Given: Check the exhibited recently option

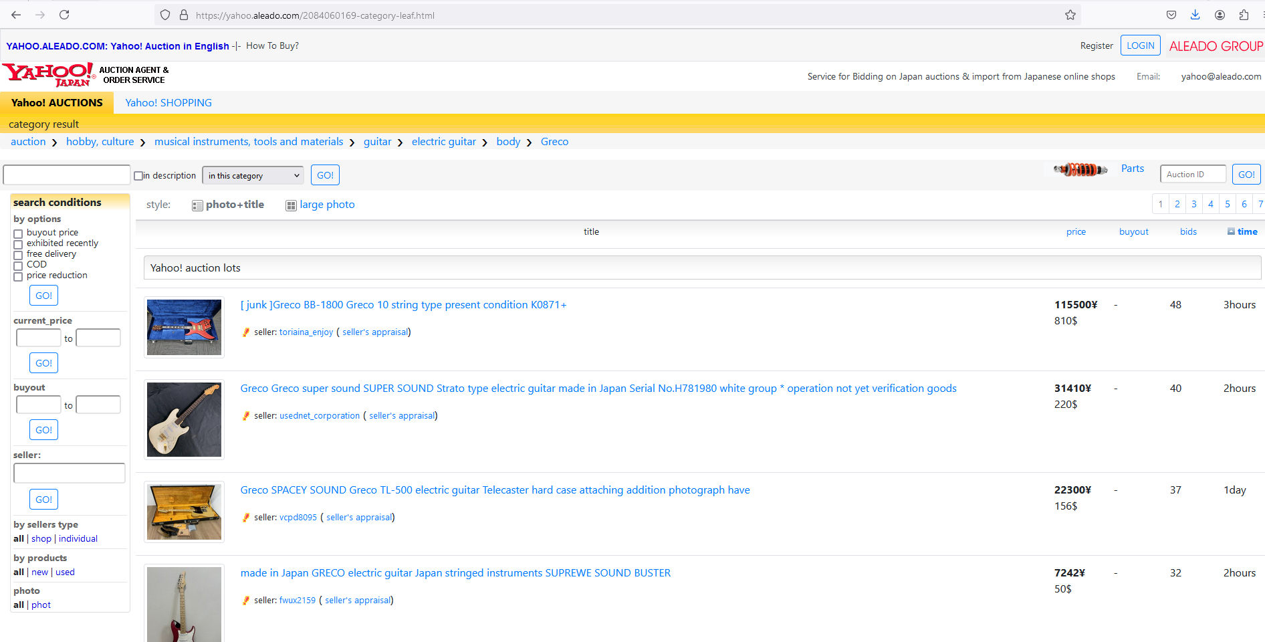Looking at the screenshot, I should coord(18,244).
